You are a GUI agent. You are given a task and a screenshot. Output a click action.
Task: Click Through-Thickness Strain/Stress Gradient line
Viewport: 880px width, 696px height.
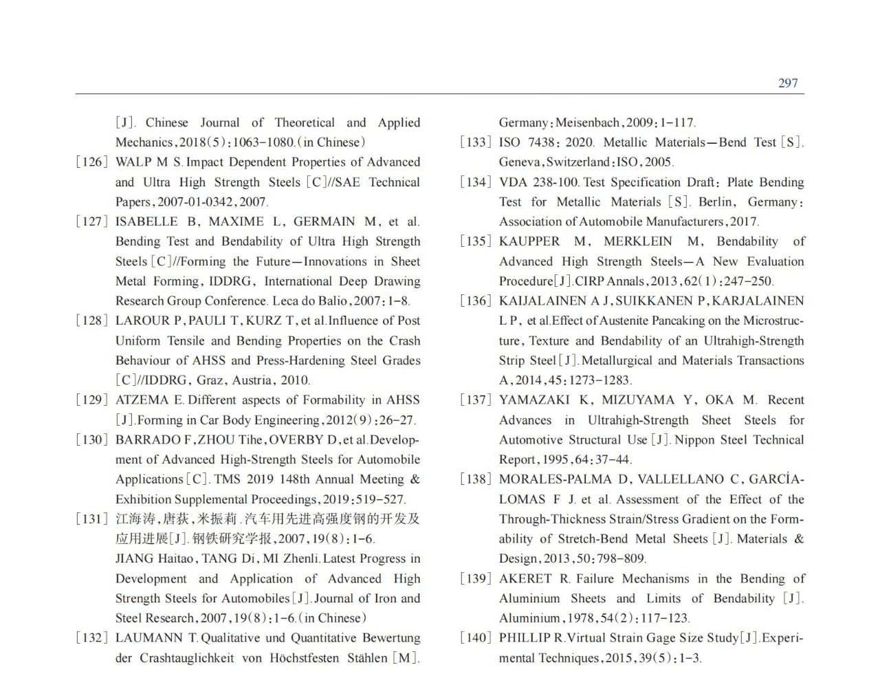pyautogui.click(x=651, y=519)
